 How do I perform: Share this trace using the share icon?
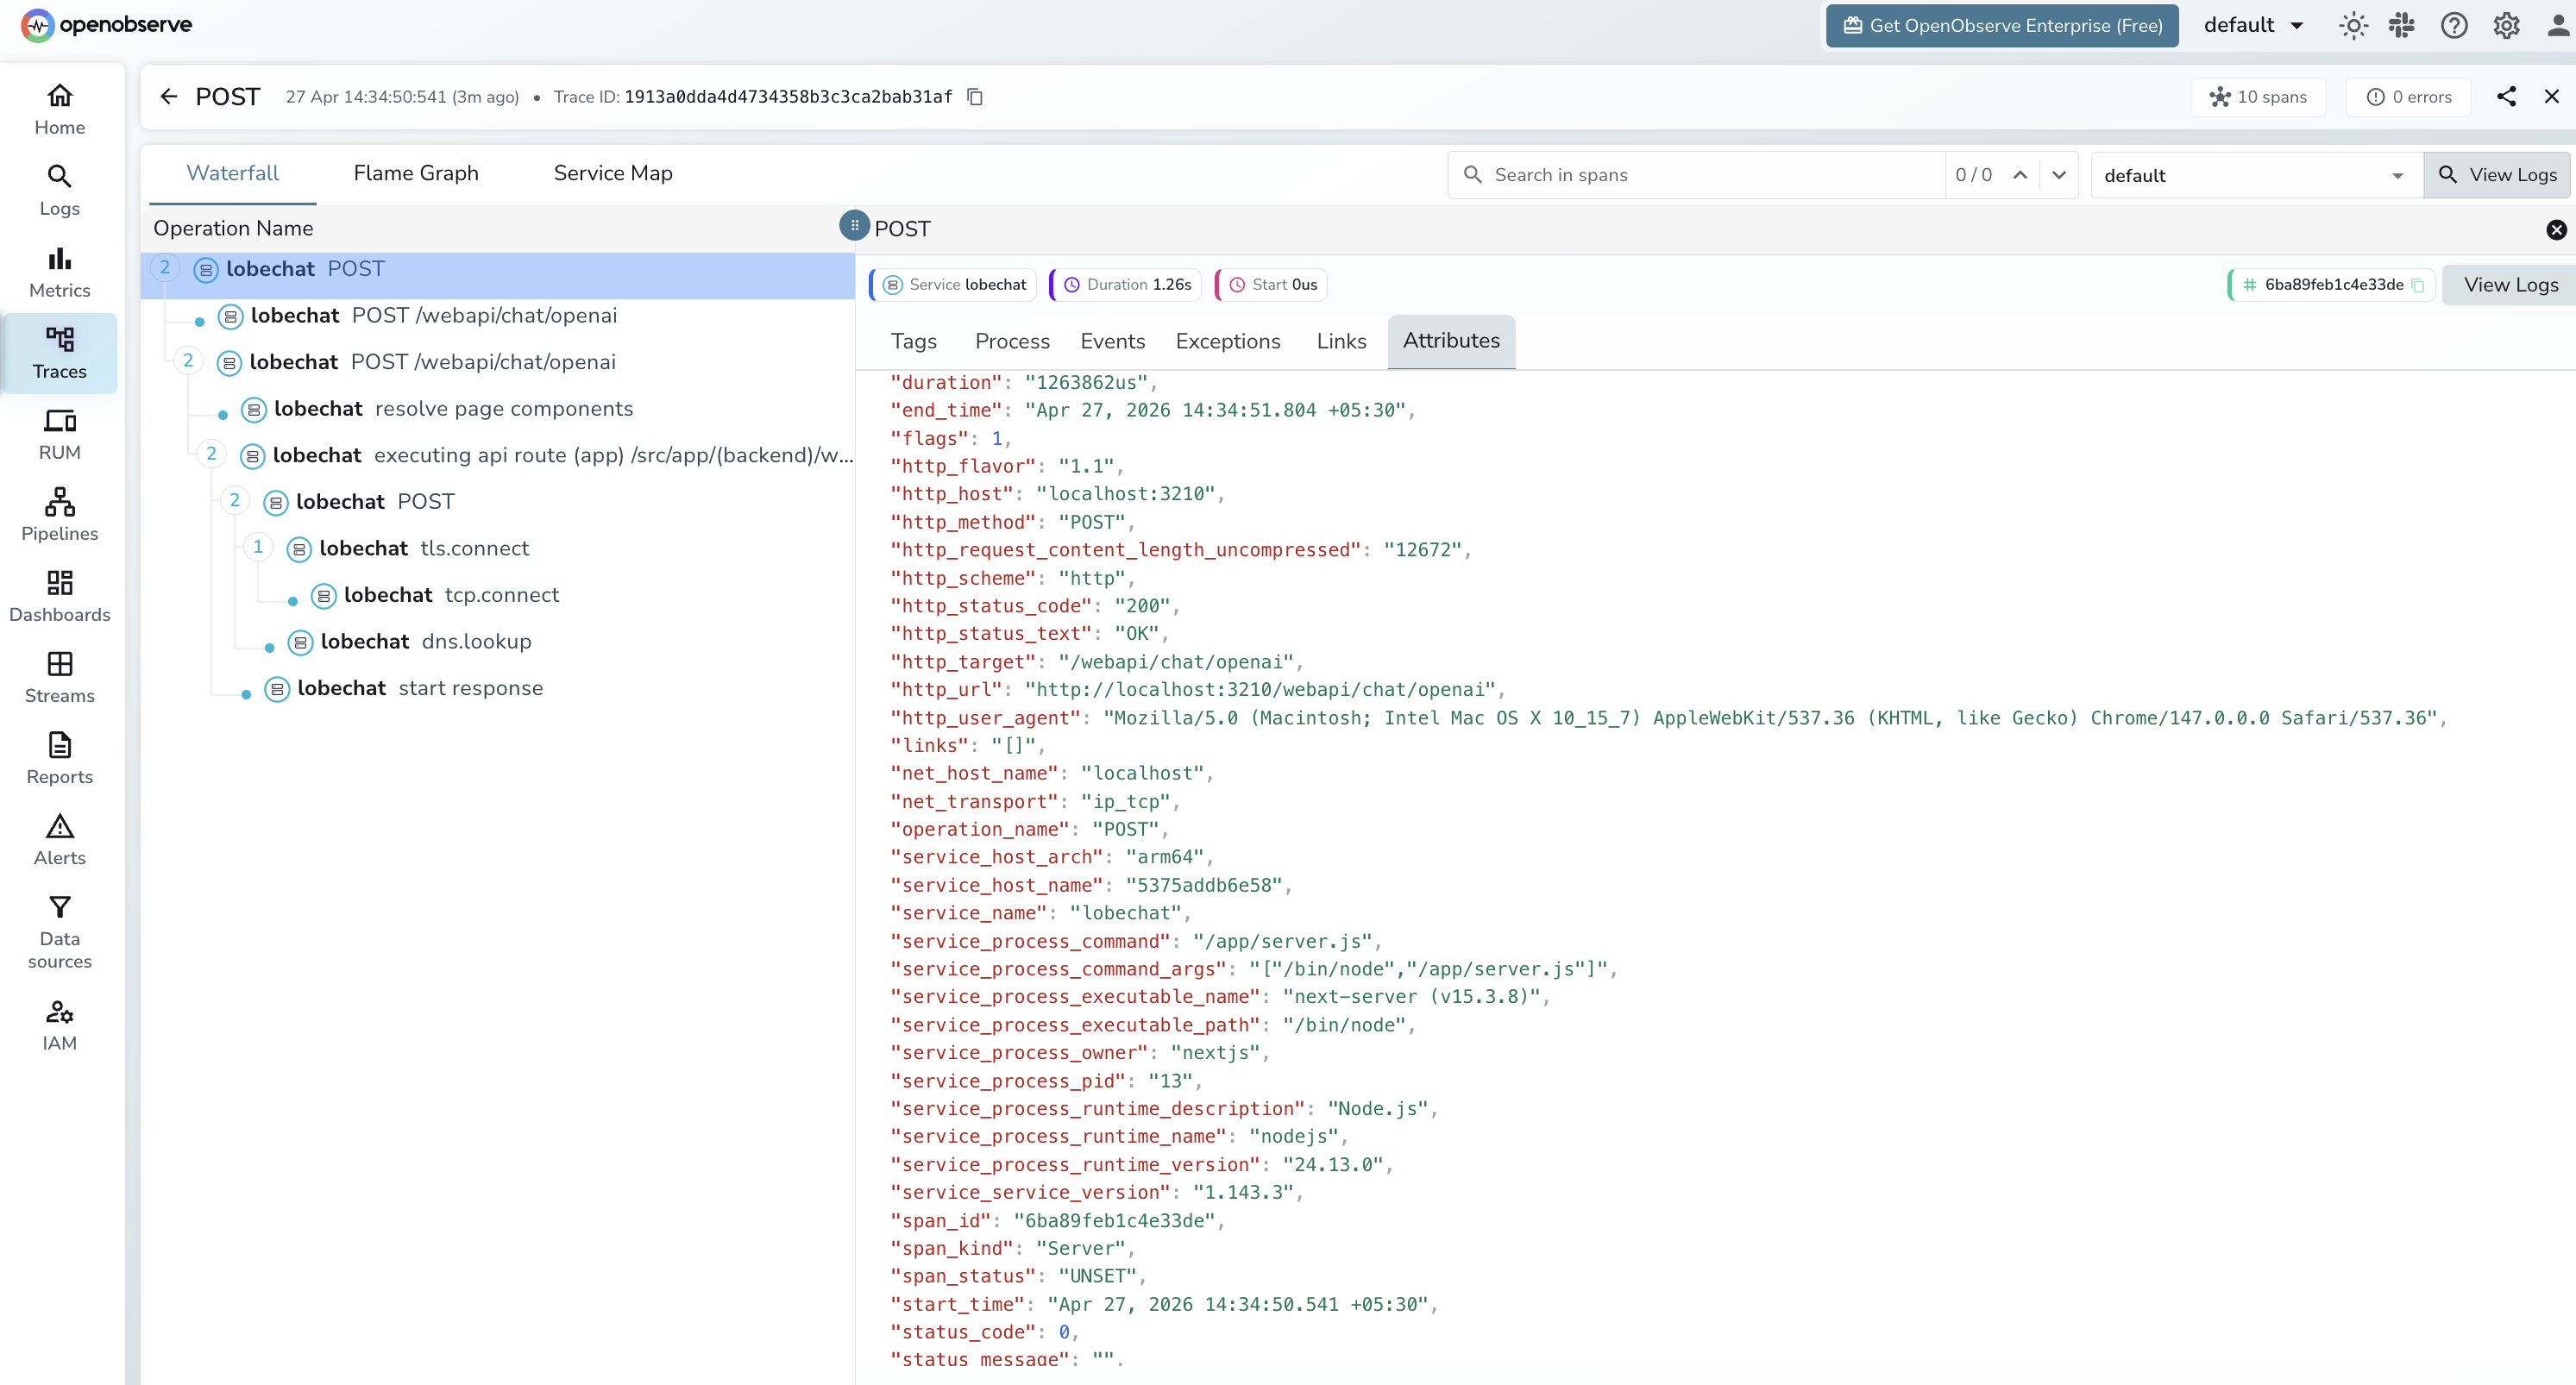point(2506,96)
